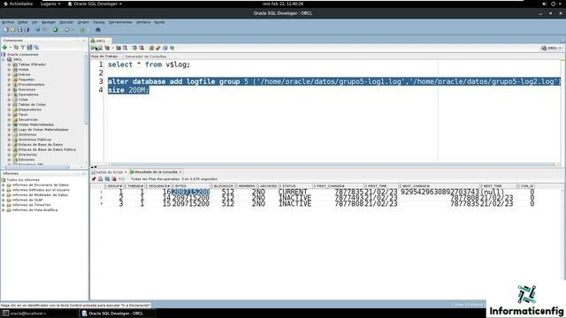Click the SQL Tuning Advisor icon
The height and width of the screenshot is (318, 566).
(126, 48)
